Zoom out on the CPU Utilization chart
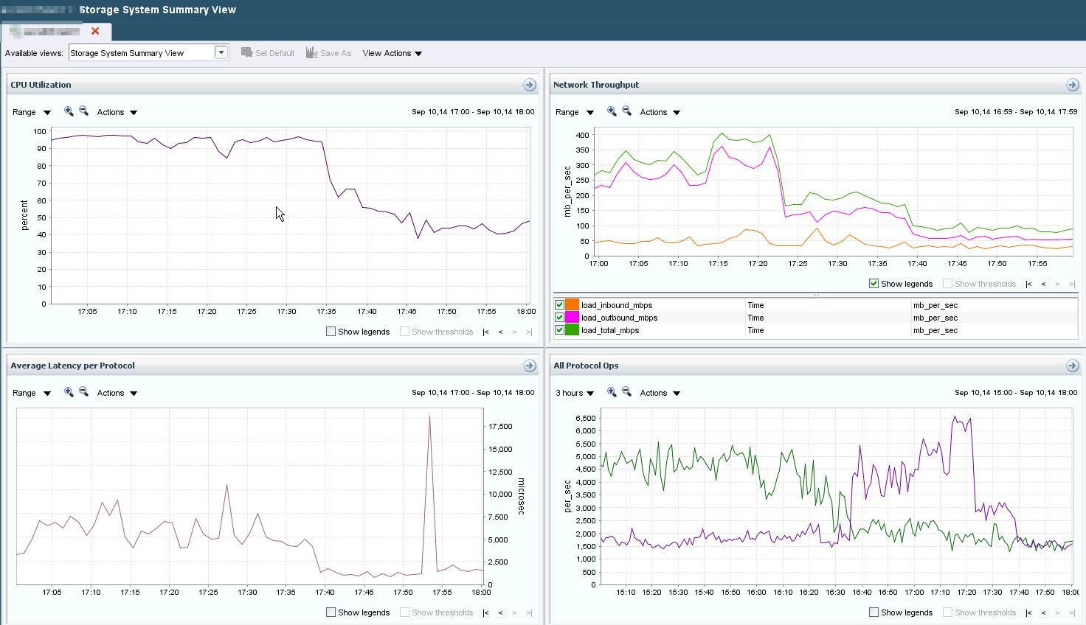Screen dimensions: 1086x625 (83, 111)
